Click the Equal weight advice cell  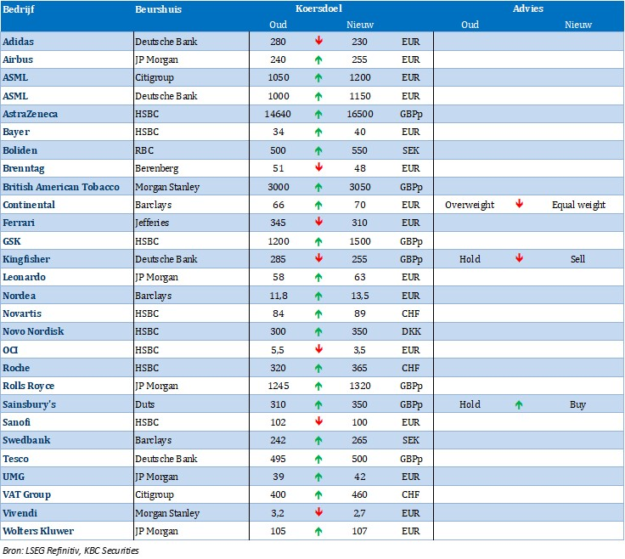[x=578, y=205]
